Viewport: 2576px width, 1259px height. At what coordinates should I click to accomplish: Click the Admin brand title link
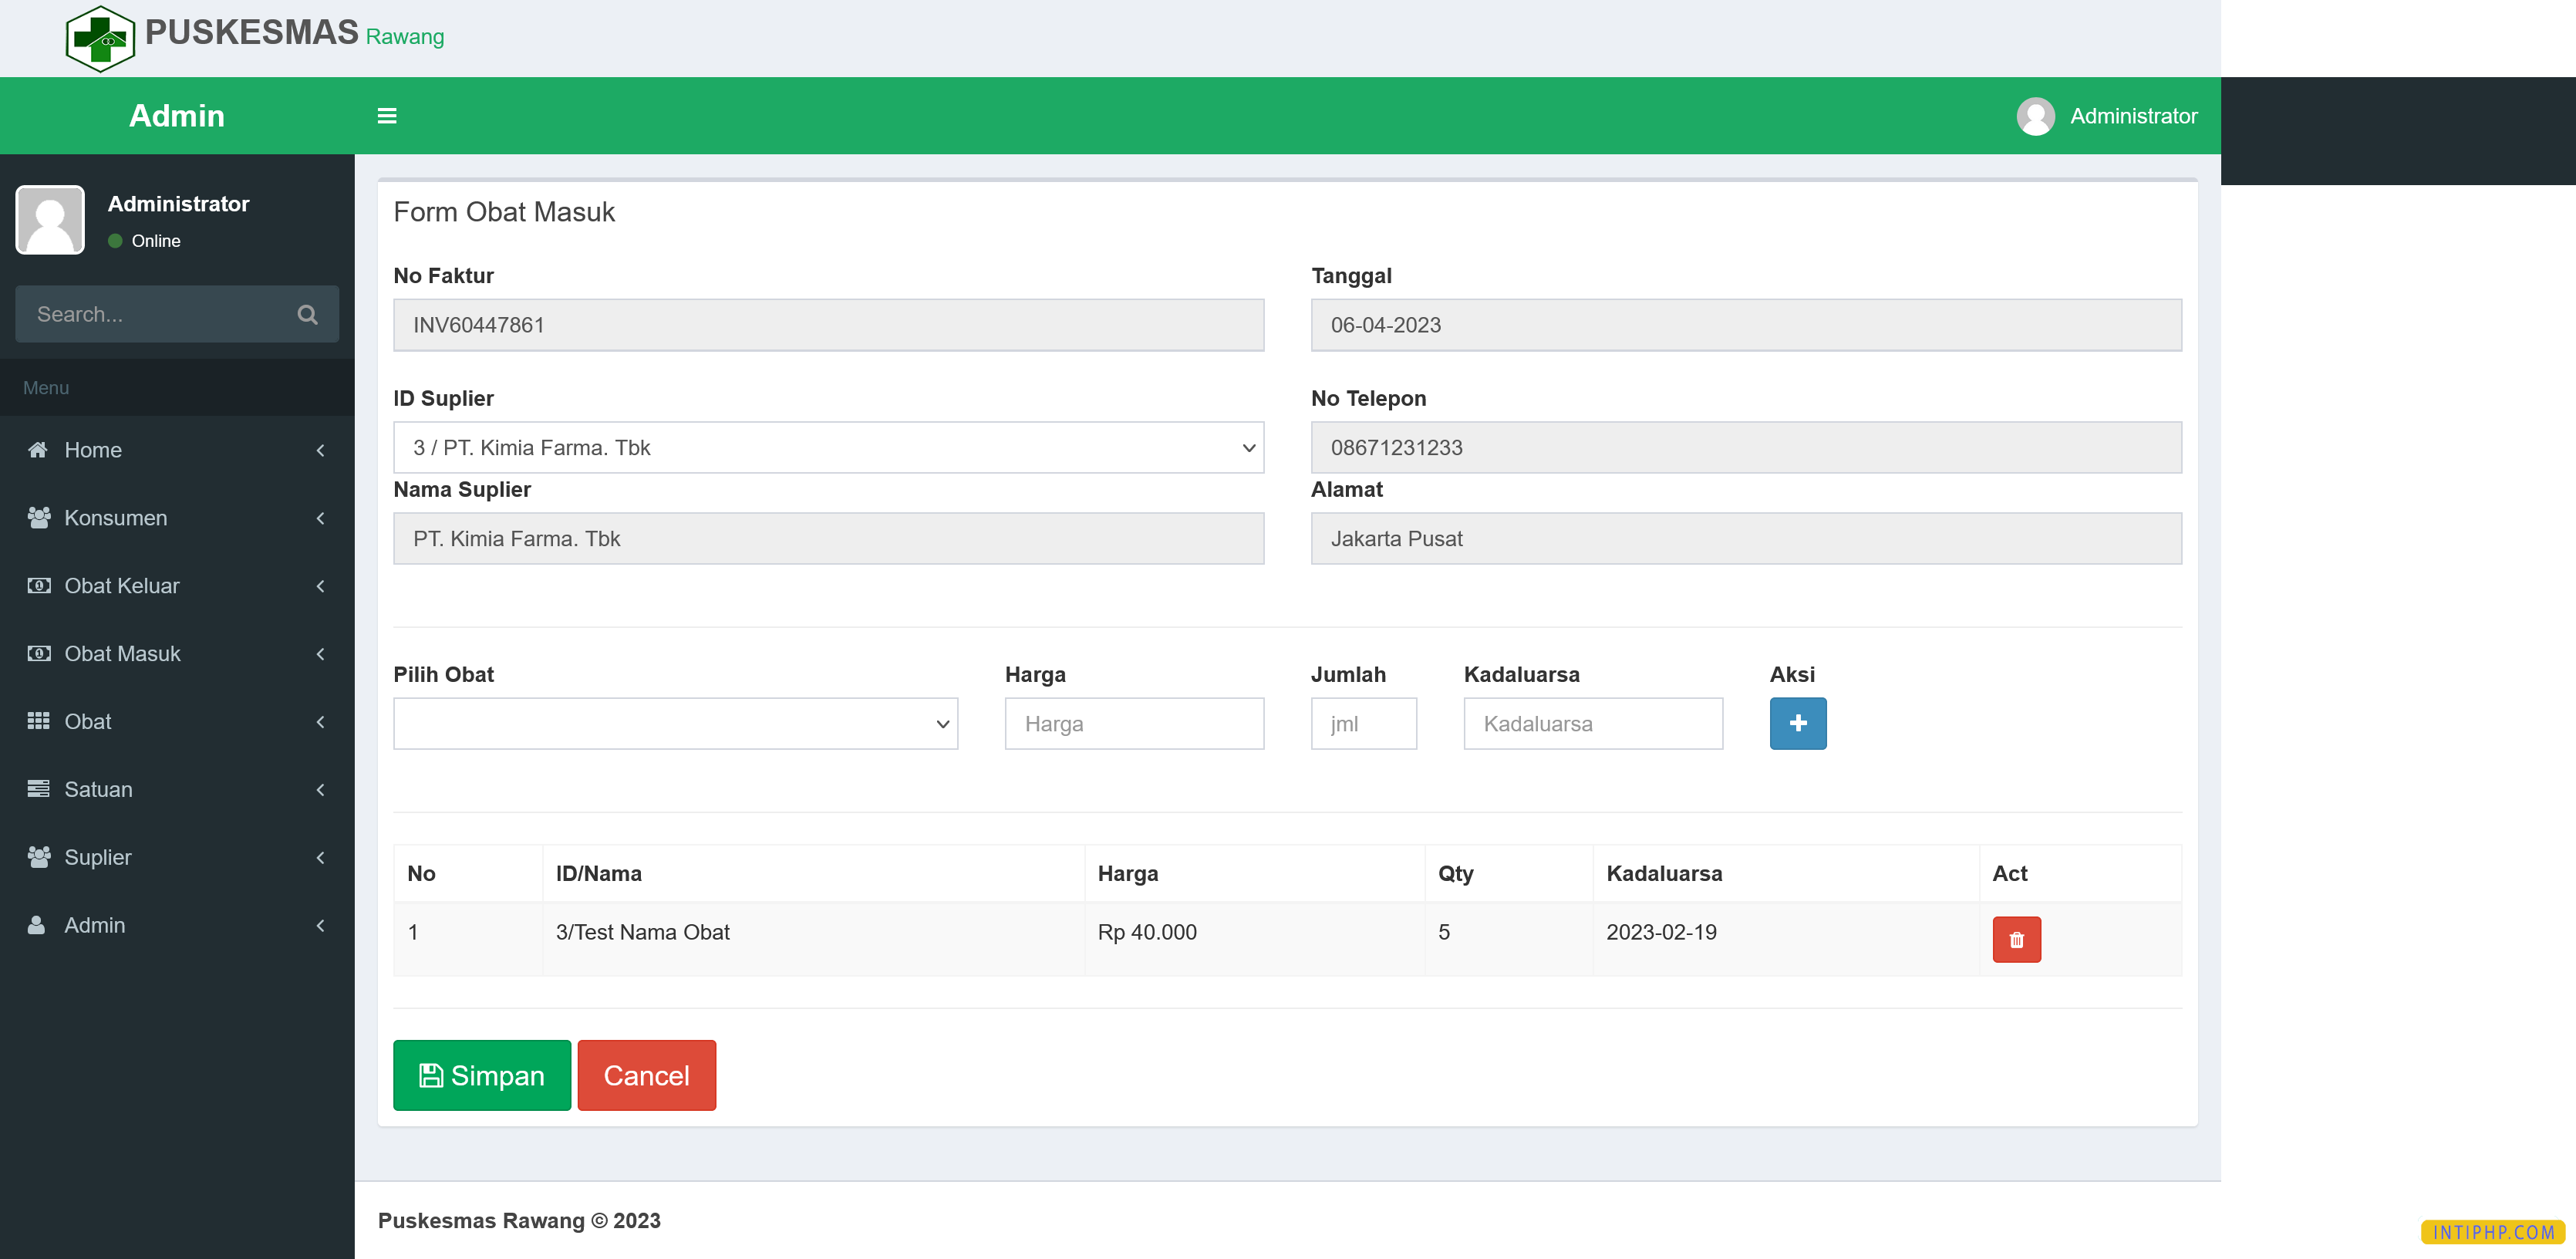(177, 116)
